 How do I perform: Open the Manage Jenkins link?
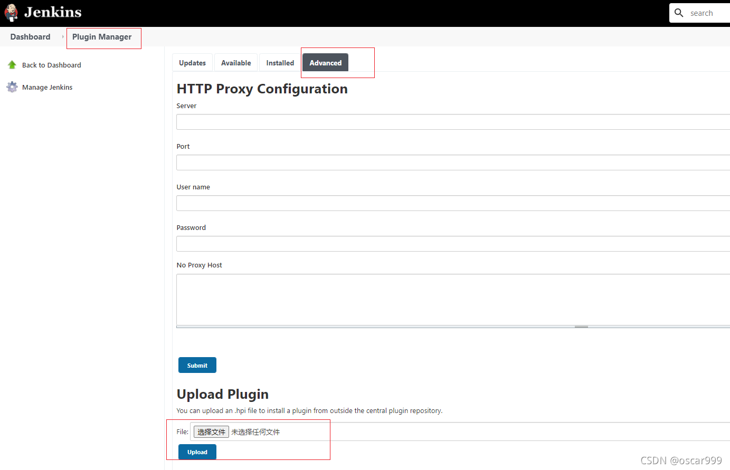click(x=48, y=88)
